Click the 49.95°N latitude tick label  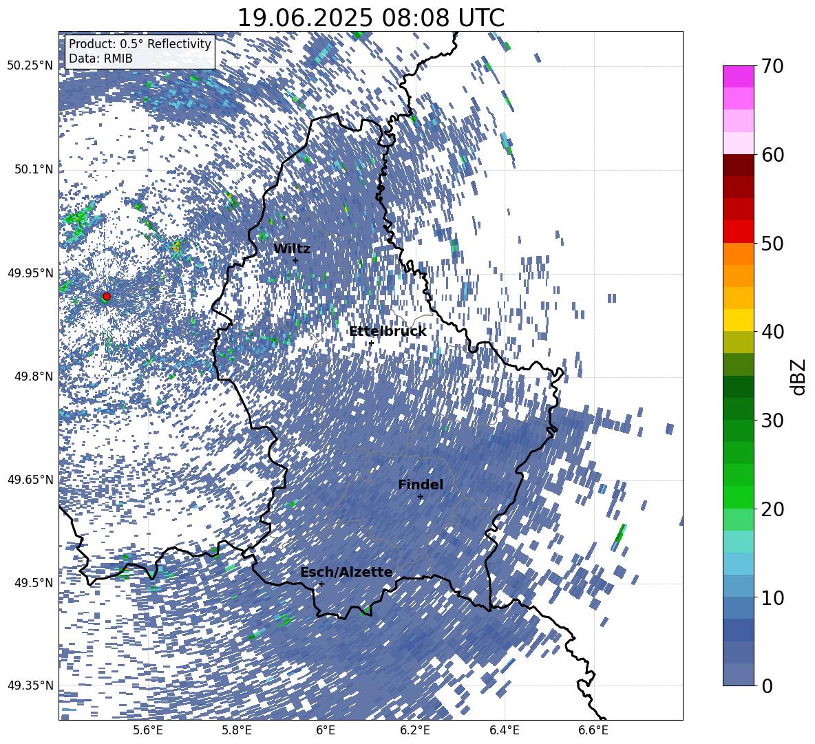click(30, 273)
